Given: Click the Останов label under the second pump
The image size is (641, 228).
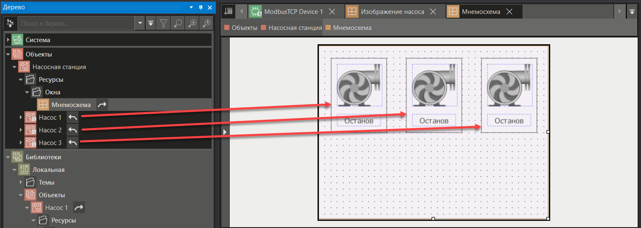Looking at the screenshot, I should [x=434, y=121].
